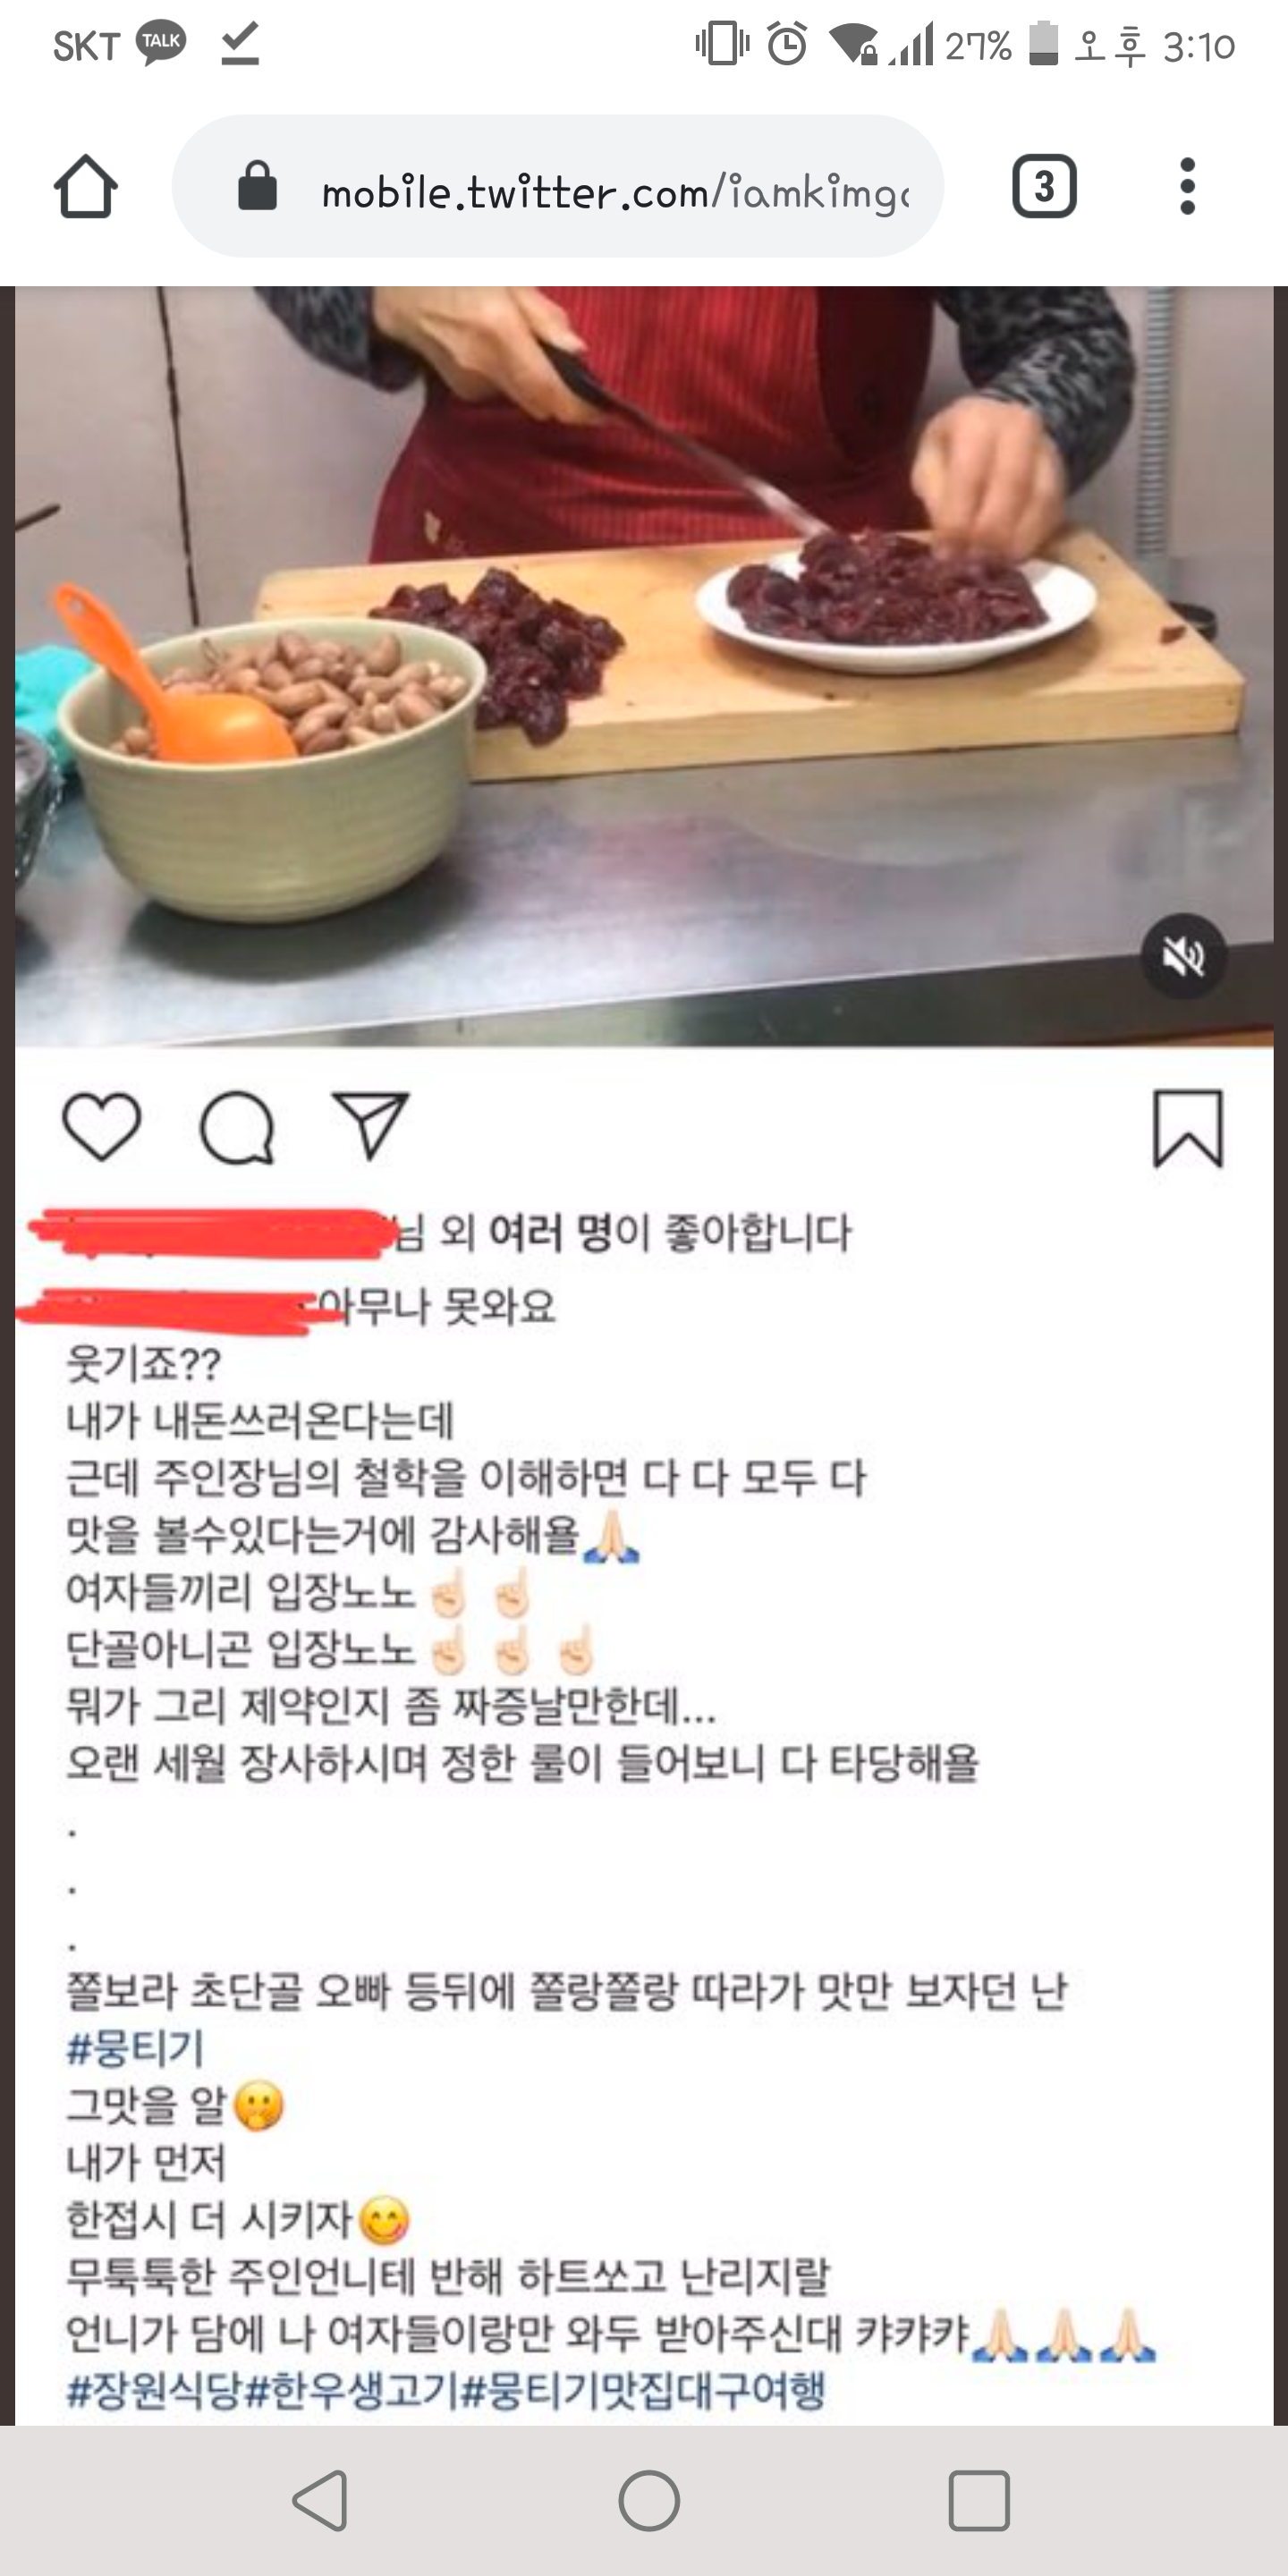Save the post with the bookmark icon
Image resolution: width=1288 pixels, height=2576 pixels.
click(1188, 1129)
